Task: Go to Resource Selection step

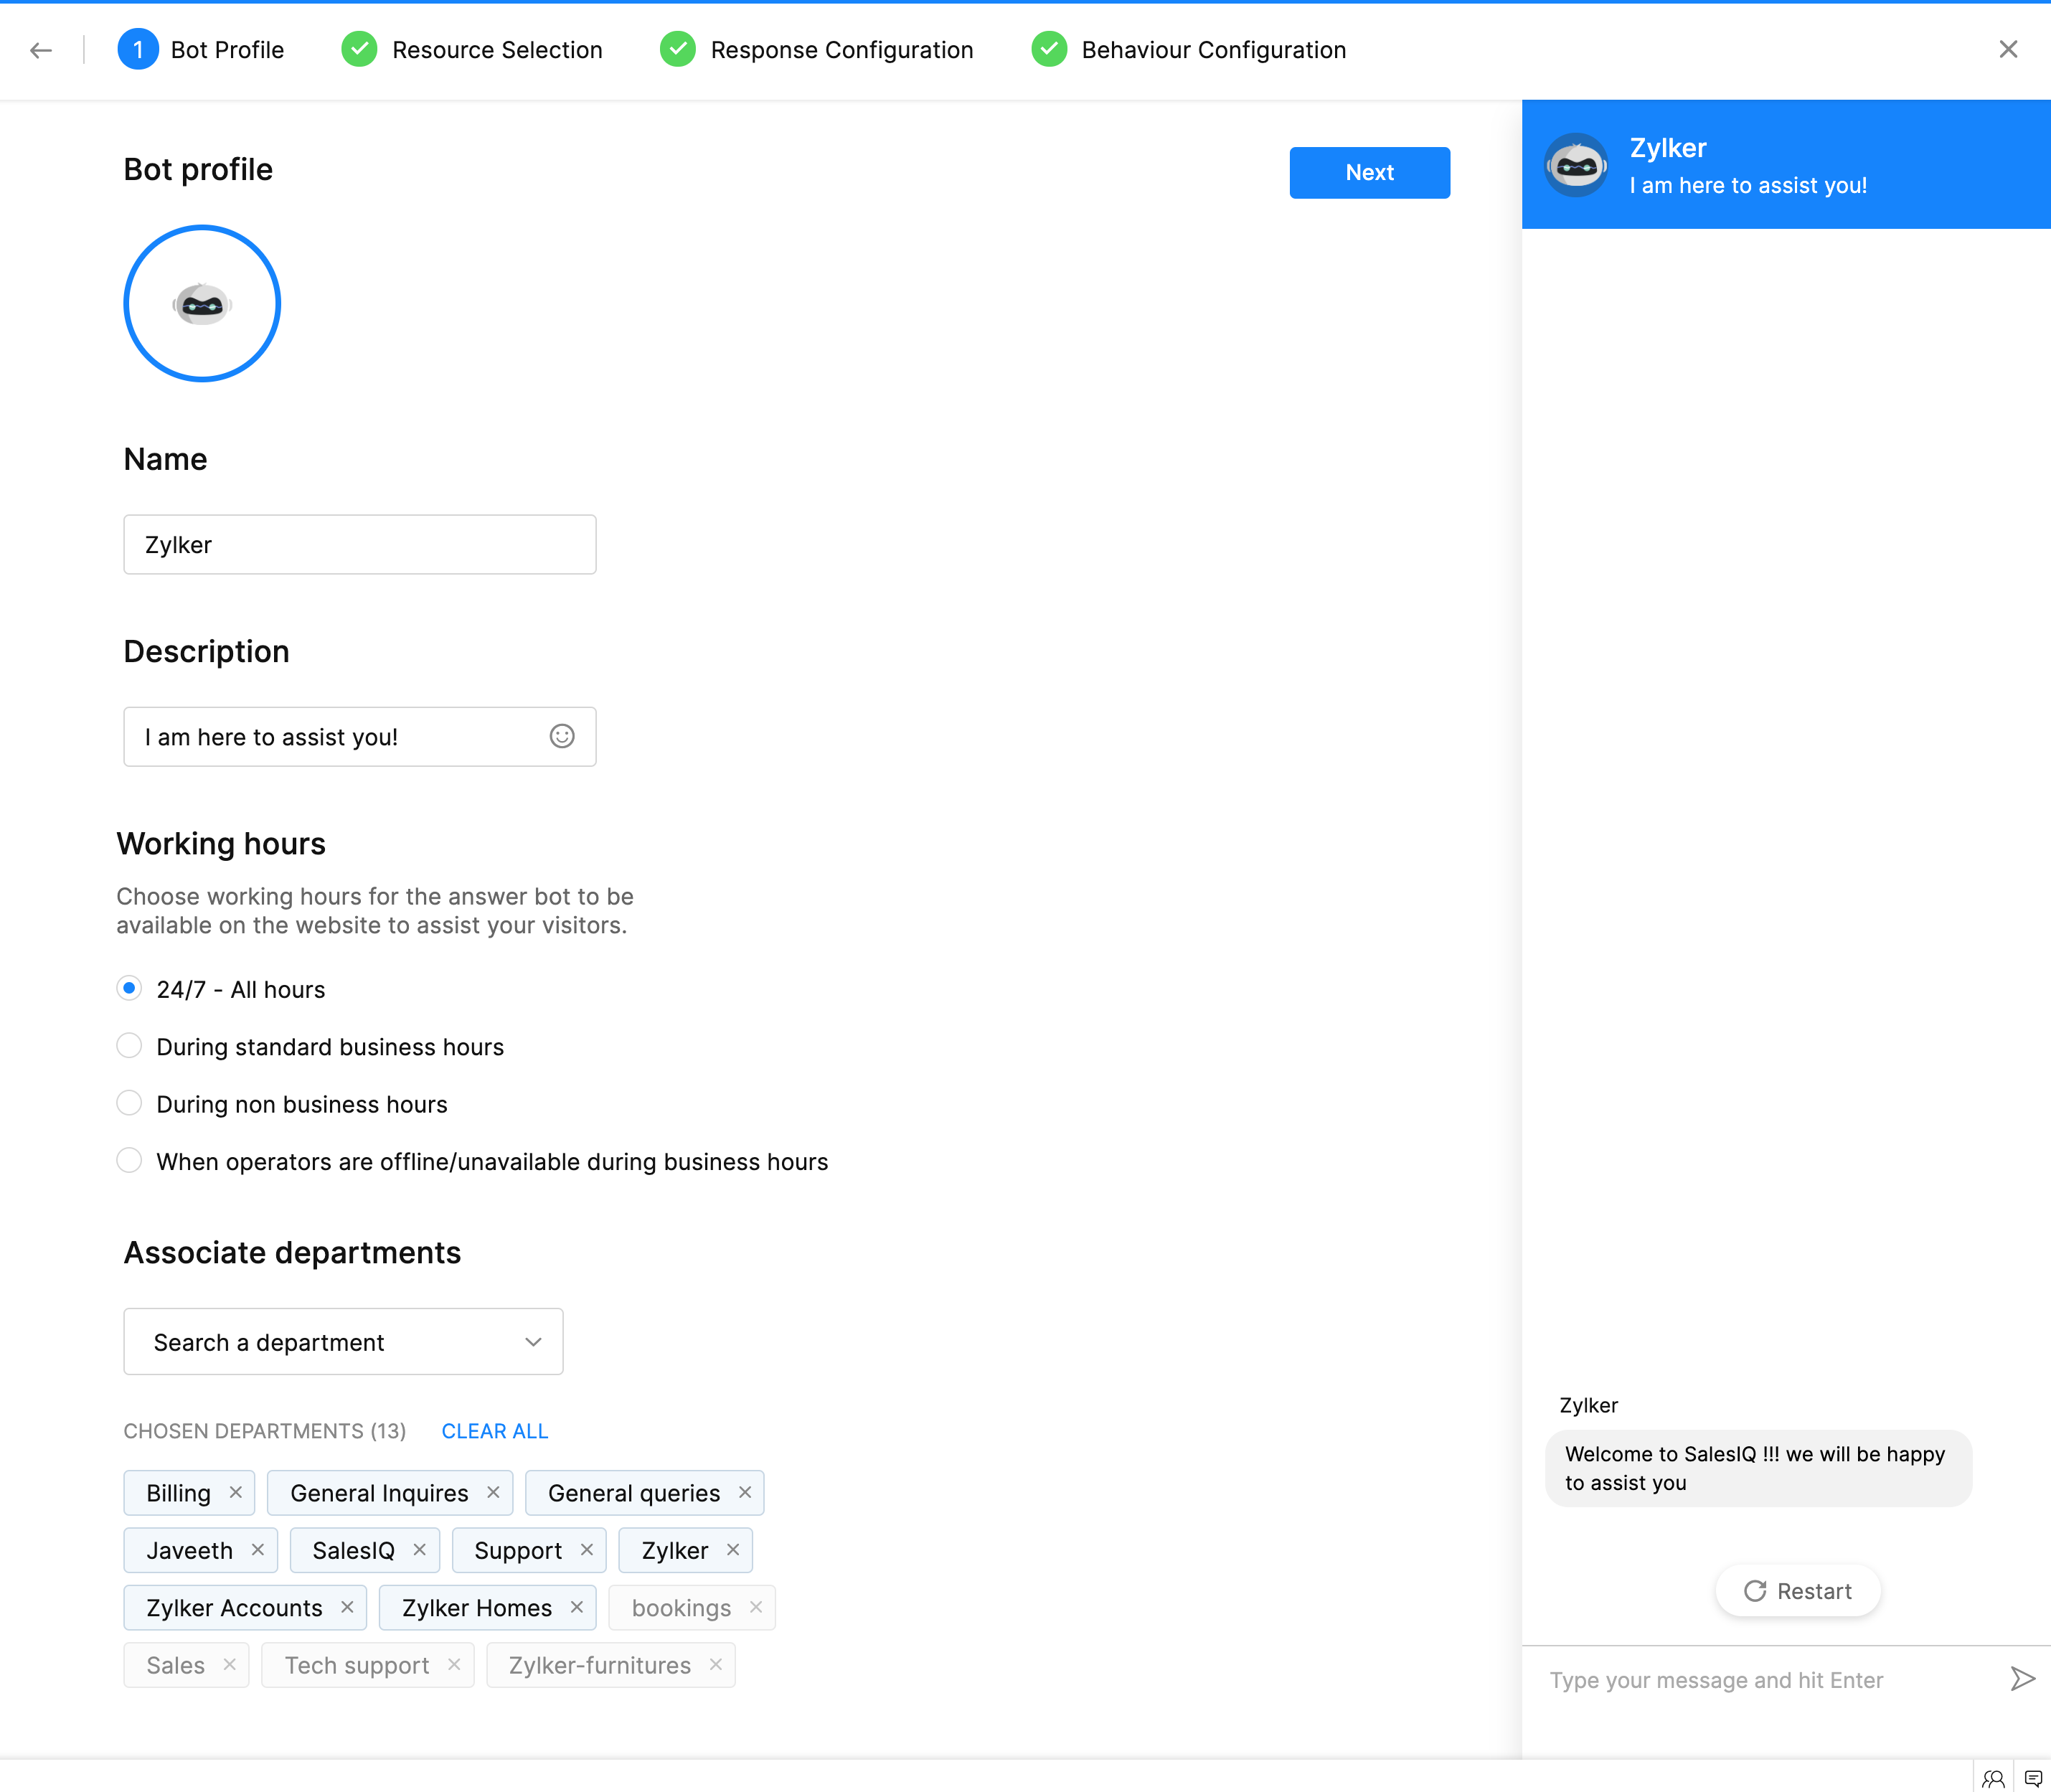Action: pyautogui.click(x=472, y=50)
